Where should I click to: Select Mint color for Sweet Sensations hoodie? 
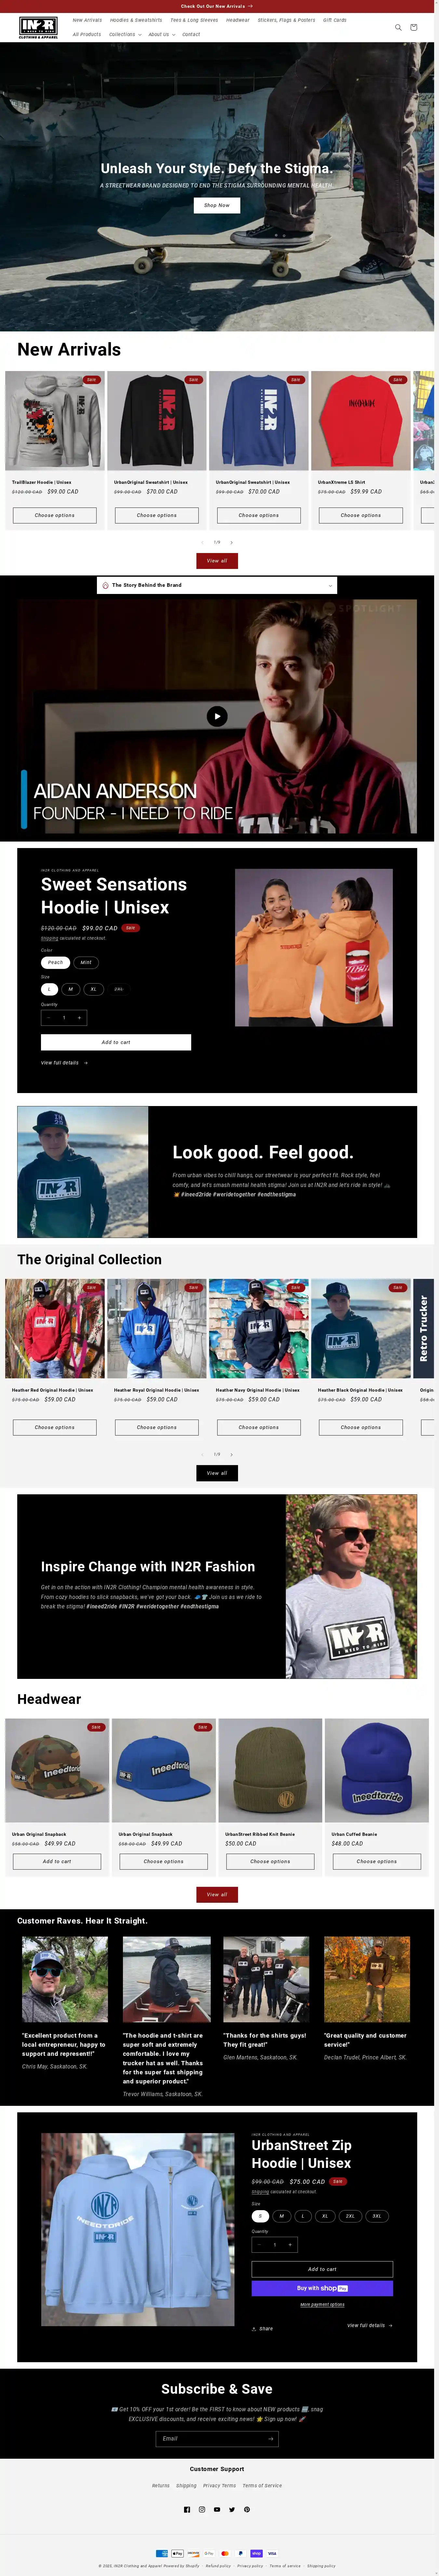pyautogui.click(x=86, y=962)
